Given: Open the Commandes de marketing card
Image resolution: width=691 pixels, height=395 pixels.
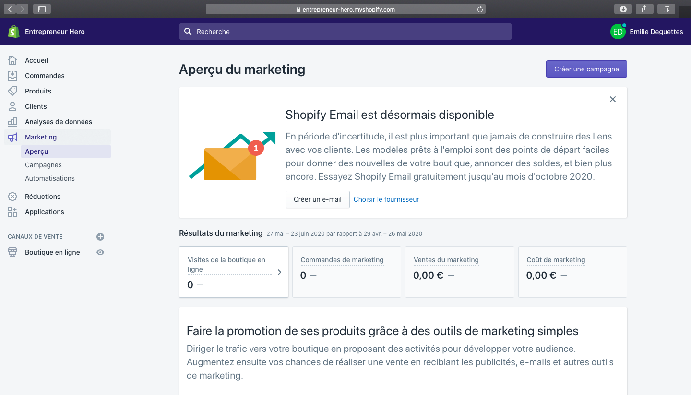Looking at the screenshot, I should 346,272.
